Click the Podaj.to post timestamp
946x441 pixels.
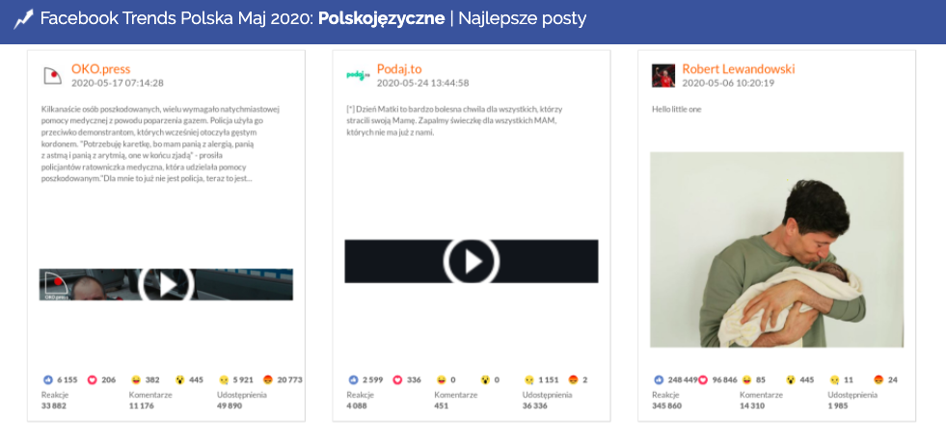point(422,83)
